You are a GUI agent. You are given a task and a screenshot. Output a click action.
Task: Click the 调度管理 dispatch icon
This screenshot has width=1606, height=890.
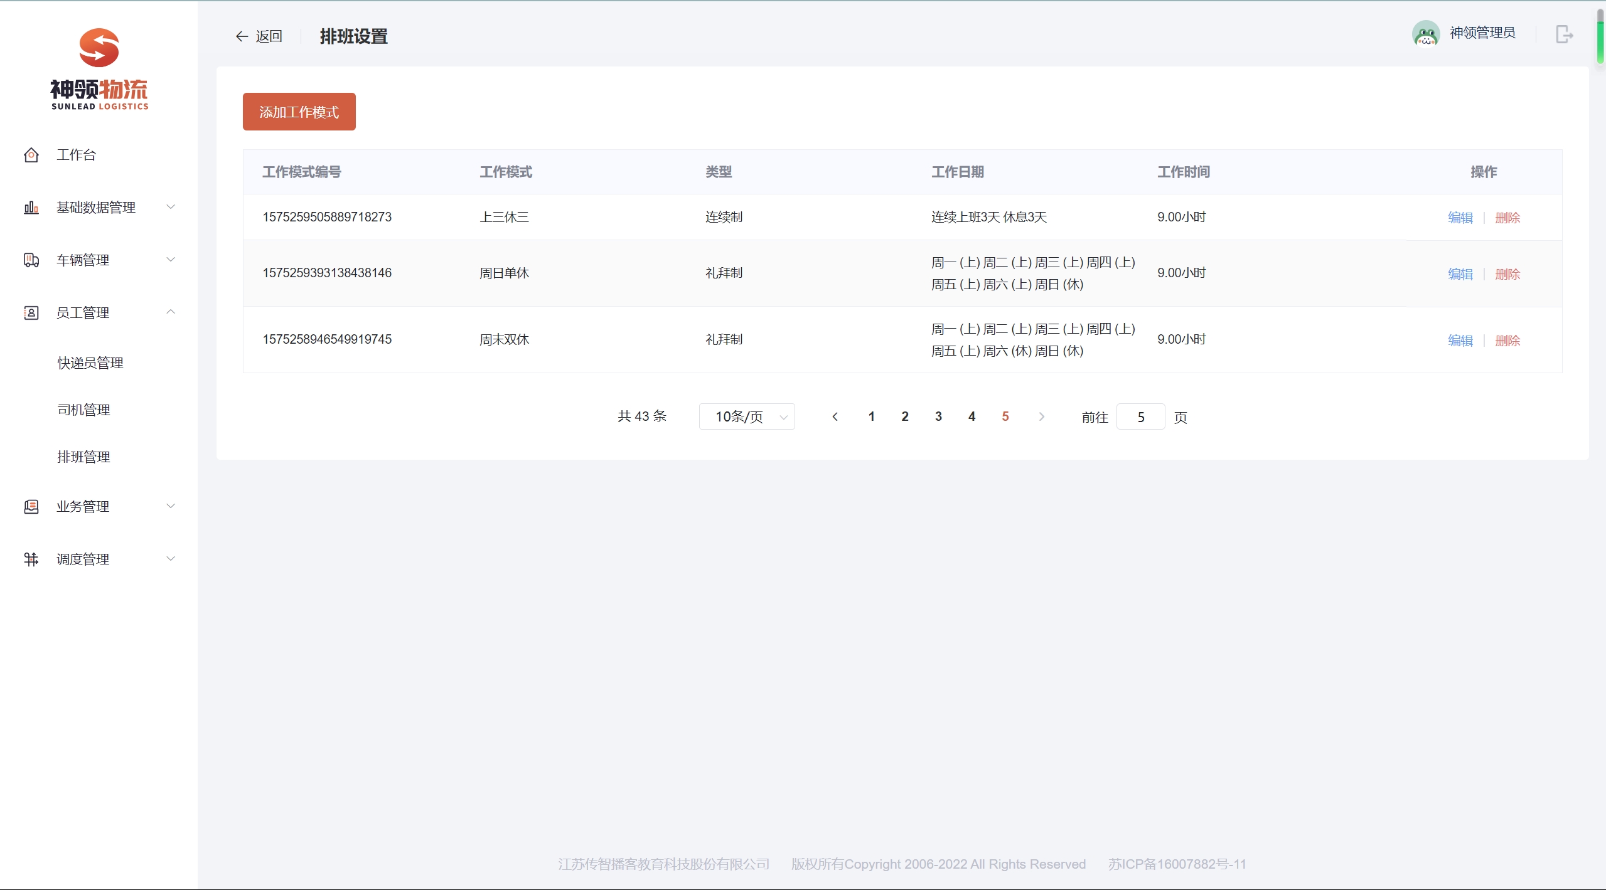(31, 559)
